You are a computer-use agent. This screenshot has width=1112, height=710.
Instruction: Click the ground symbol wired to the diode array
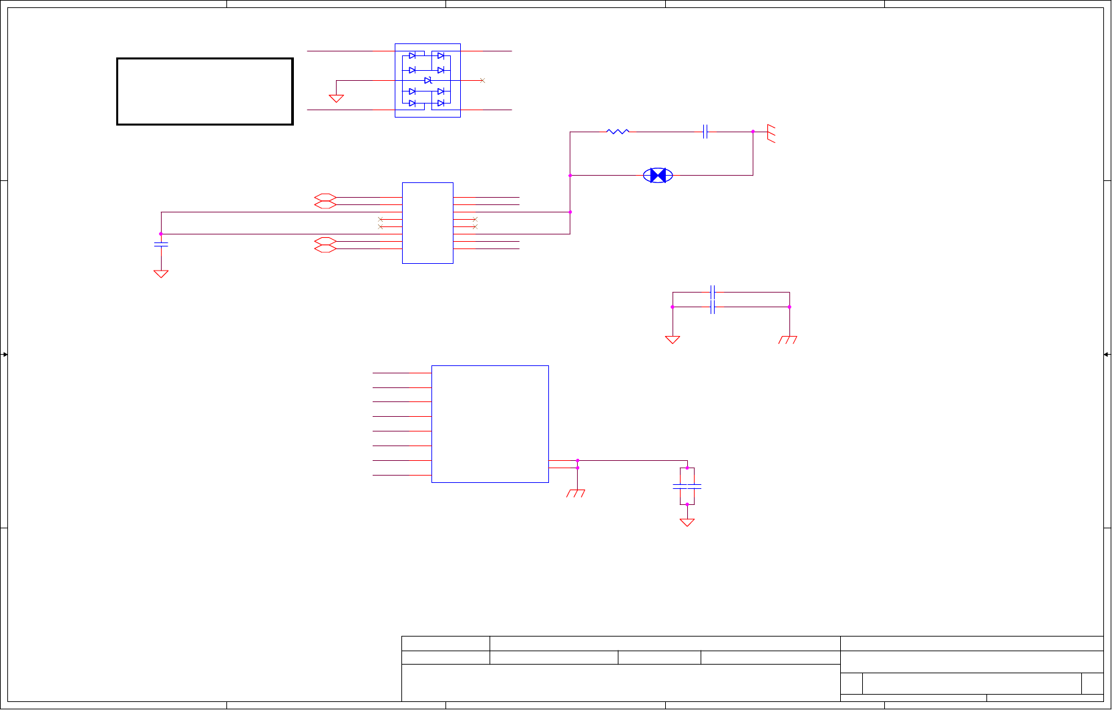point(337,98)
